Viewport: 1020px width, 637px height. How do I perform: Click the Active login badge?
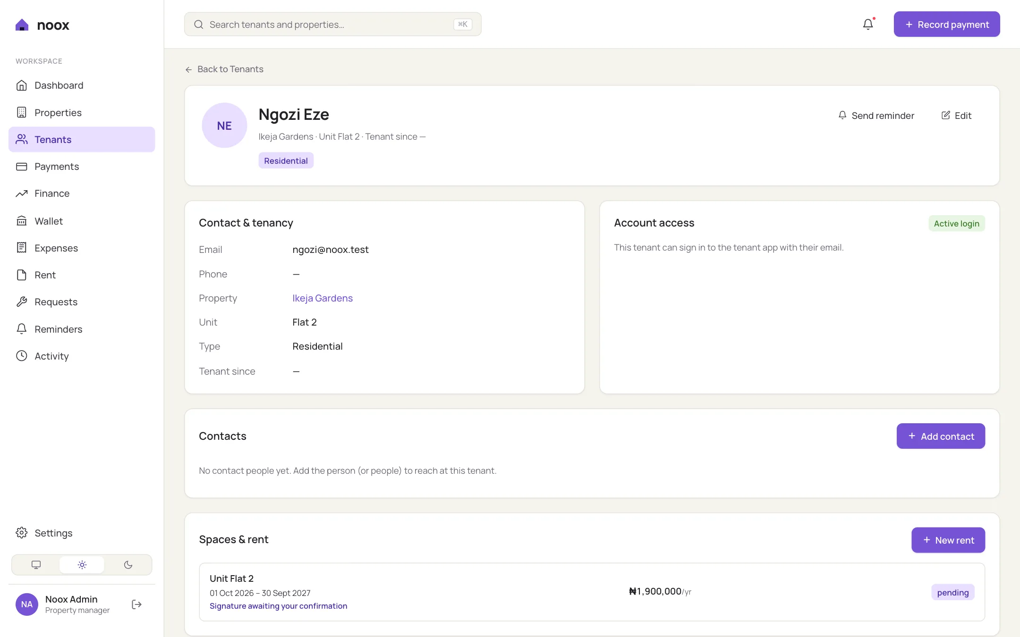coord(957,223)
